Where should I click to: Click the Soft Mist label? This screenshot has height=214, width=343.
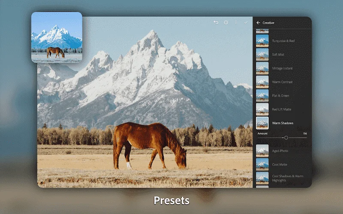click(x=278, y=55)
